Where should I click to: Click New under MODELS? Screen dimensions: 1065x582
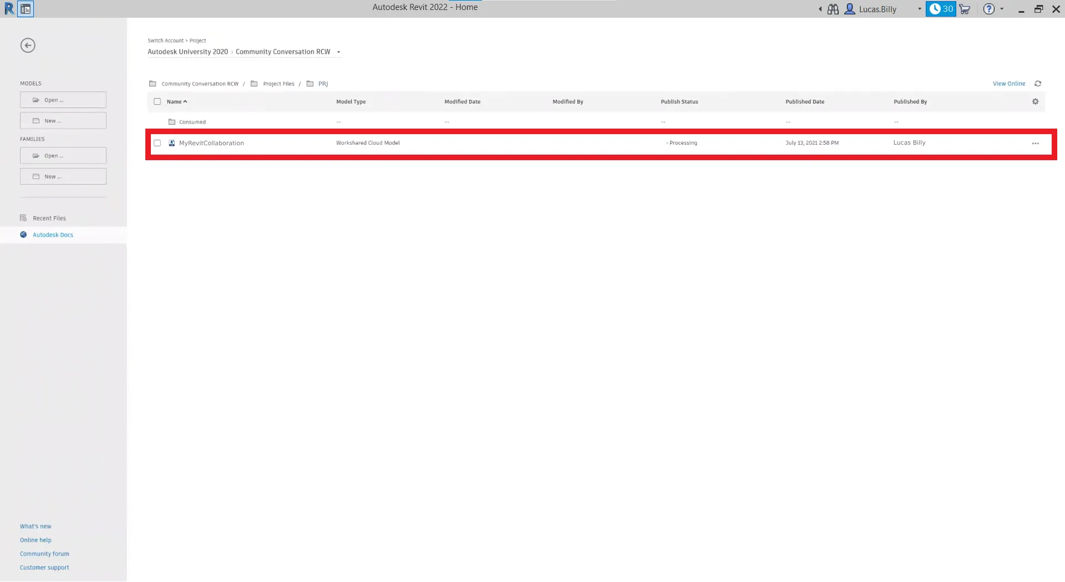63,121
